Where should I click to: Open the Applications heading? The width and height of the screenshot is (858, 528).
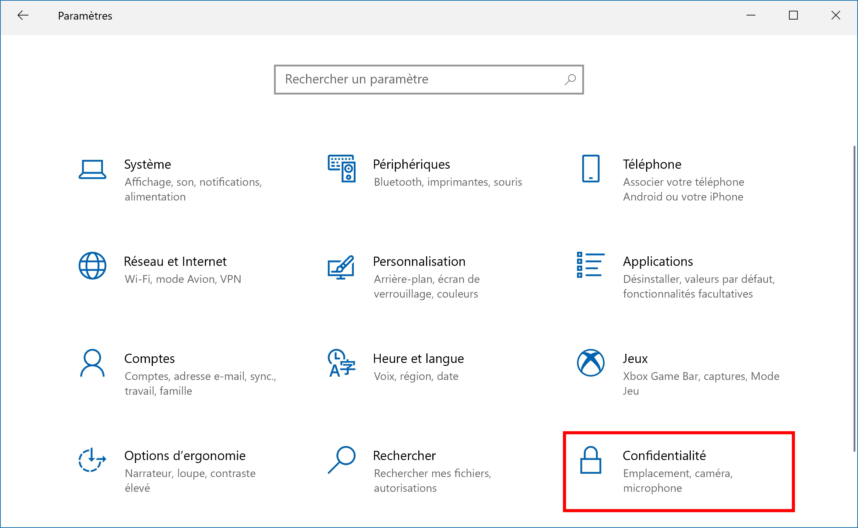point(658,261)
